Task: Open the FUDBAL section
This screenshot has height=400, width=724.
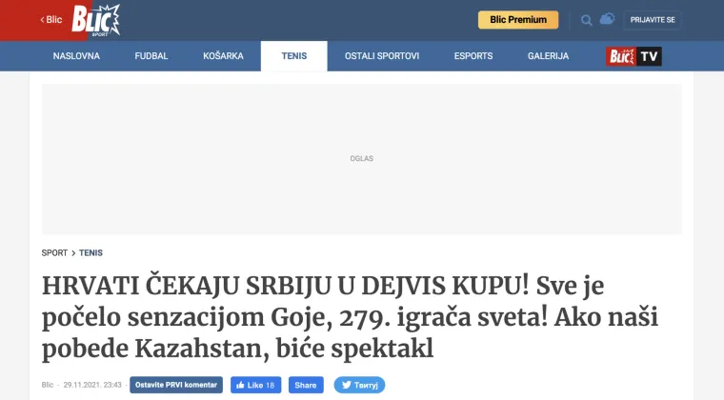Action: click(151, 56)
